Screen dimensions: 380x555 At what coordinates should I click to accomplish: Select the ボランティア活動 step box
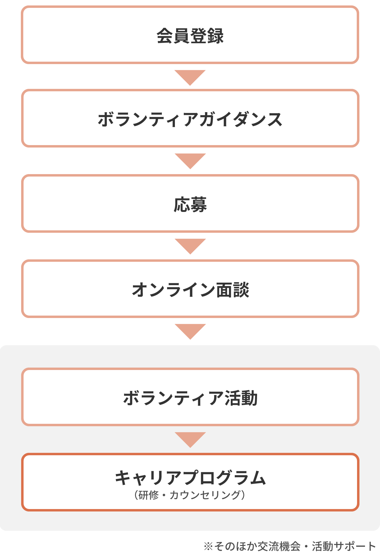click(x=190, y=397)
